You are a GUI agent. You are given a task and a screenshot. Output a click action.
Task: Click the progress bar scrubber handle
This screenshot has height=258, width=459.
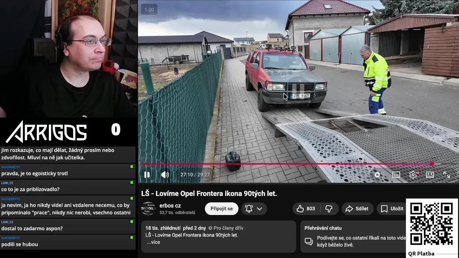(432, 164)
